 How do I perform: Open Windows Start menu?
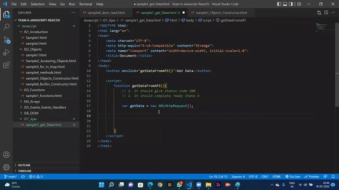pos(101,185)
